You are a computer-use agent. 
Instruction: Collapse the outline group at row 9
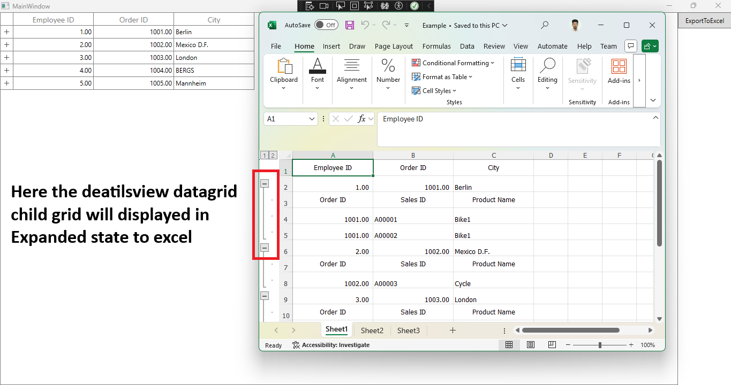pyautogui.click(x=264, y=296)
